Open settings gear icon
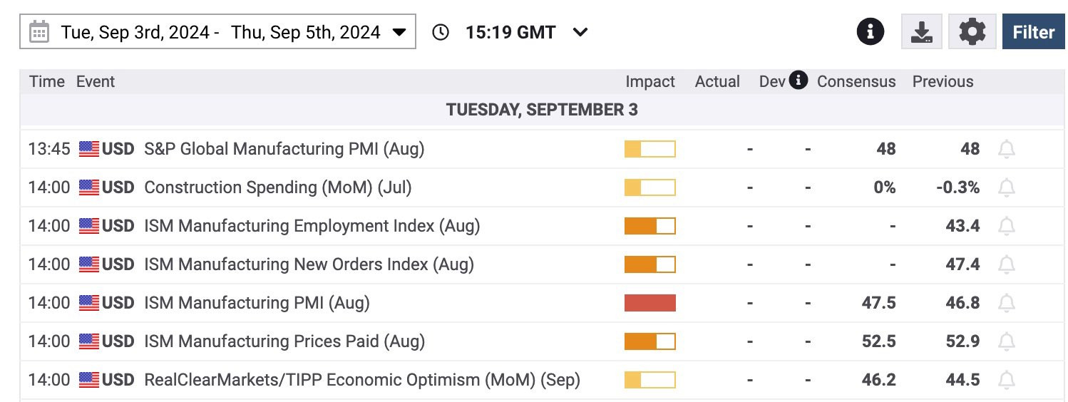The height and width of the screenshot is (402, 1068). coord(972,32)
